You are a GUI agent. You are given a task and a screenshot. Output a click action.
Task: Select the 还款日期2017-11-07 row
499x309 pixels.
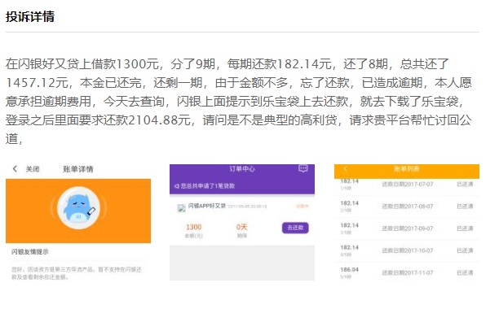[407, 272]
